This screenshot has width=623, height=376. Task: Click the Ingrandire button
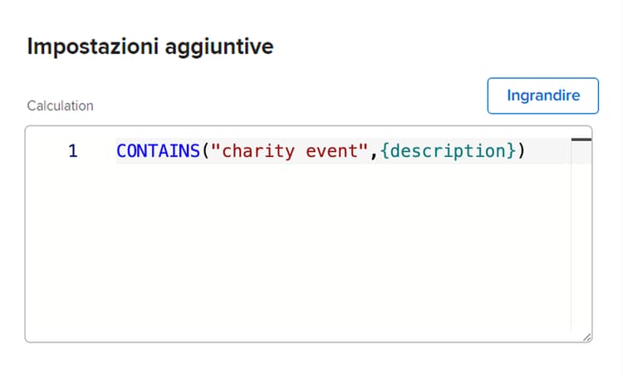542,95
